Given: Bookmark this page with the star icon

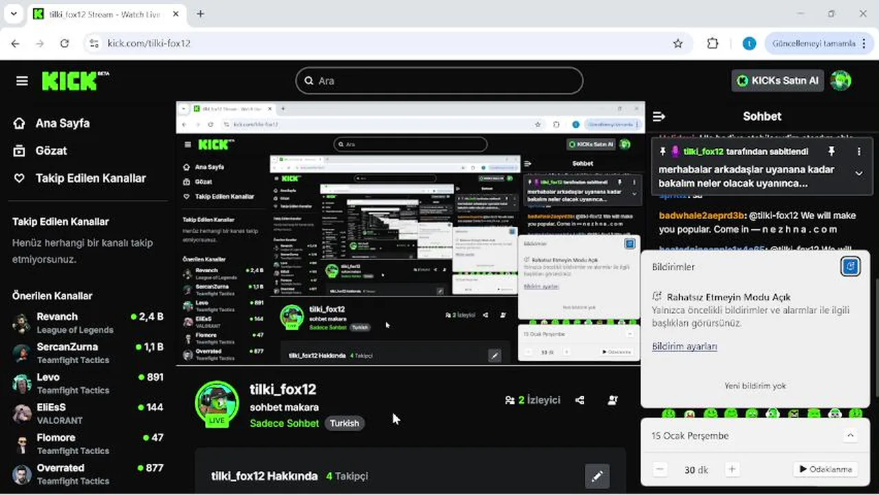Looking at the screenshot, I should (x=678, y=43).
